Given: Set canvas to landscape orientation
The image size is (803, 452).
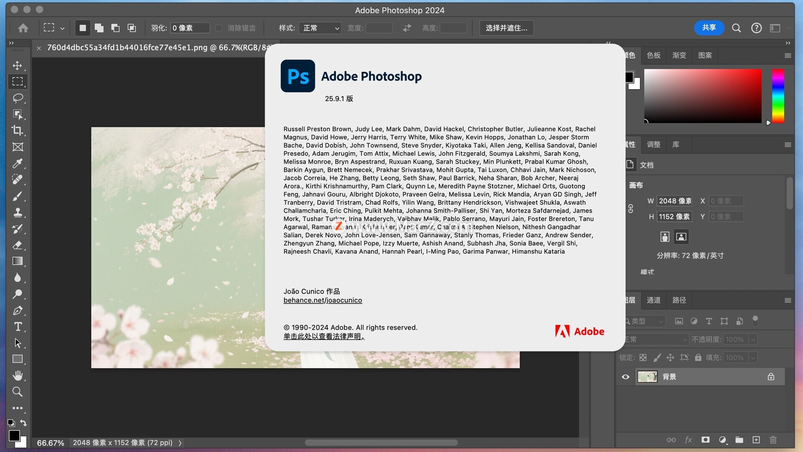Looking at the screenshot, I should [681, 237].
